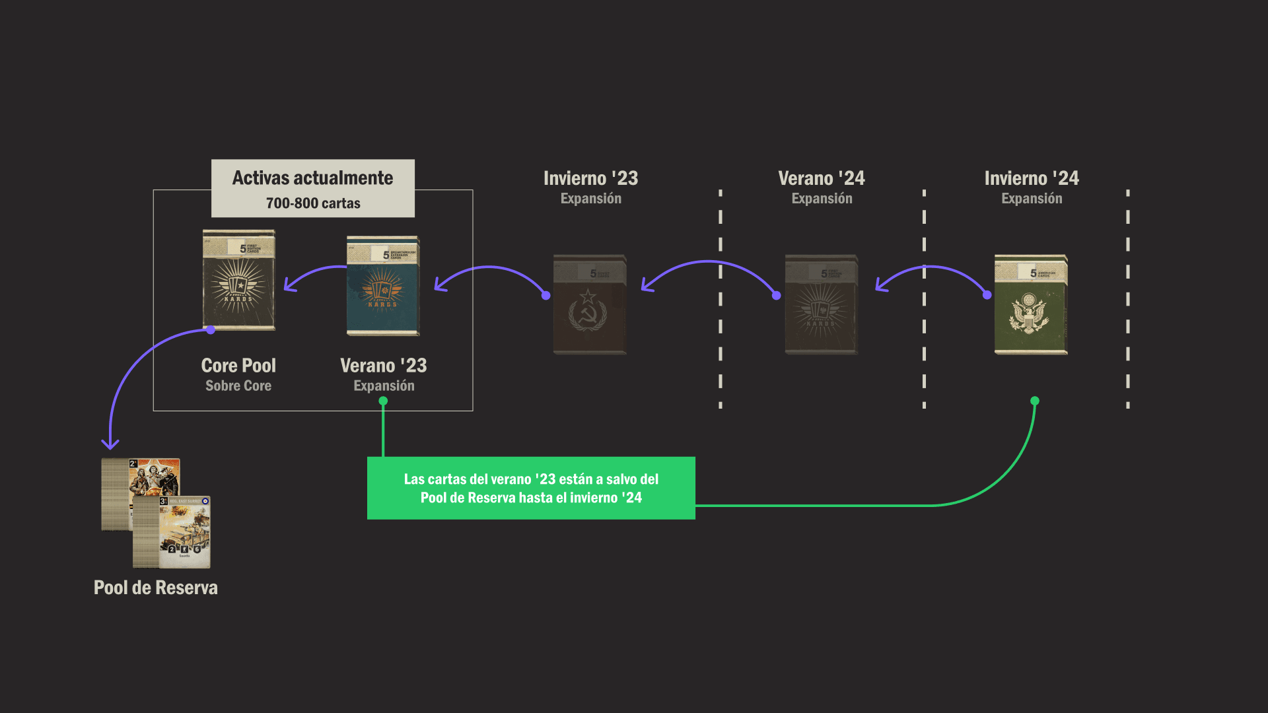
Task: Click the green American eagle card pack
Action: click(x=1031, y=304)
